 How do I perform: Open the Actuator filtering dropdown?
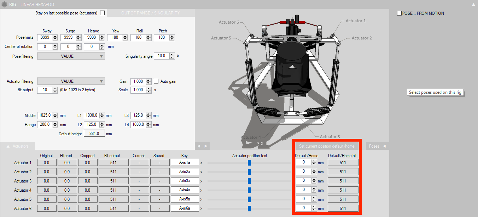(x=71, y=81)
